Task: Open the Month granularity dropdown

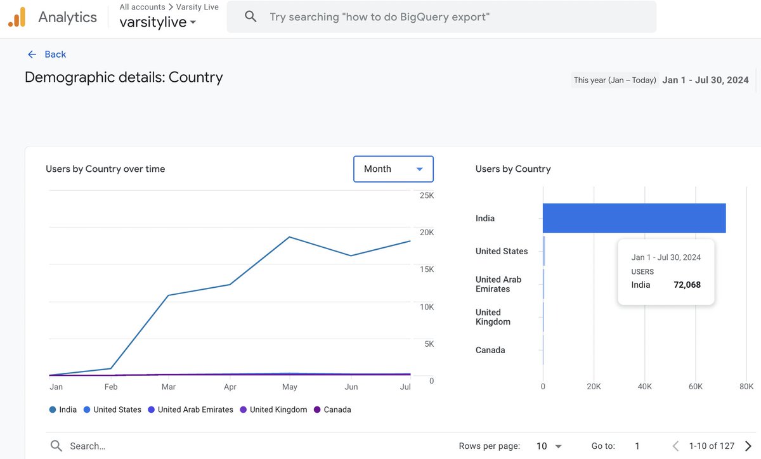Action: pyautogui.click(x=393, y=169)
